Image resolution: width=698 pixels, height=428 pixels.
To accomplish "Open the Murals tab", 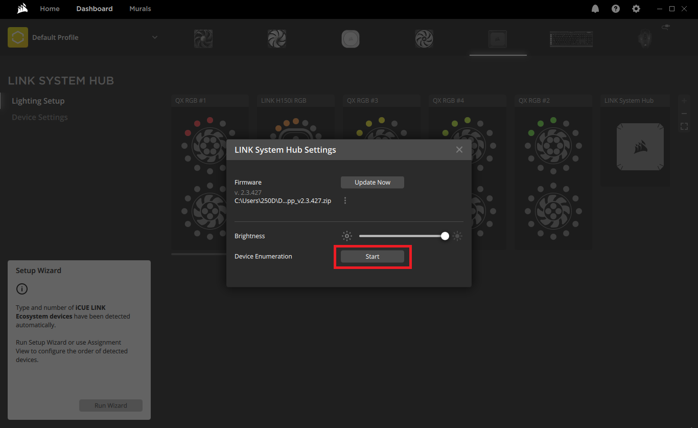I will pos(140,9).
